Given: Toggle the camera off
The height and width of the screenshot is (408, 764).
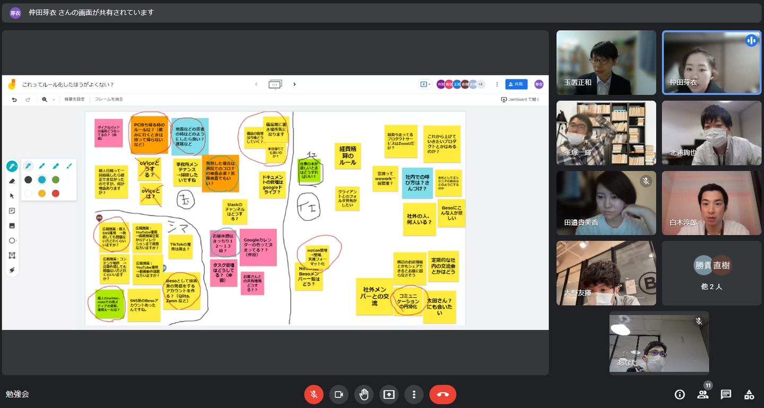Looking at the screenshot, I should click(338, 394).
